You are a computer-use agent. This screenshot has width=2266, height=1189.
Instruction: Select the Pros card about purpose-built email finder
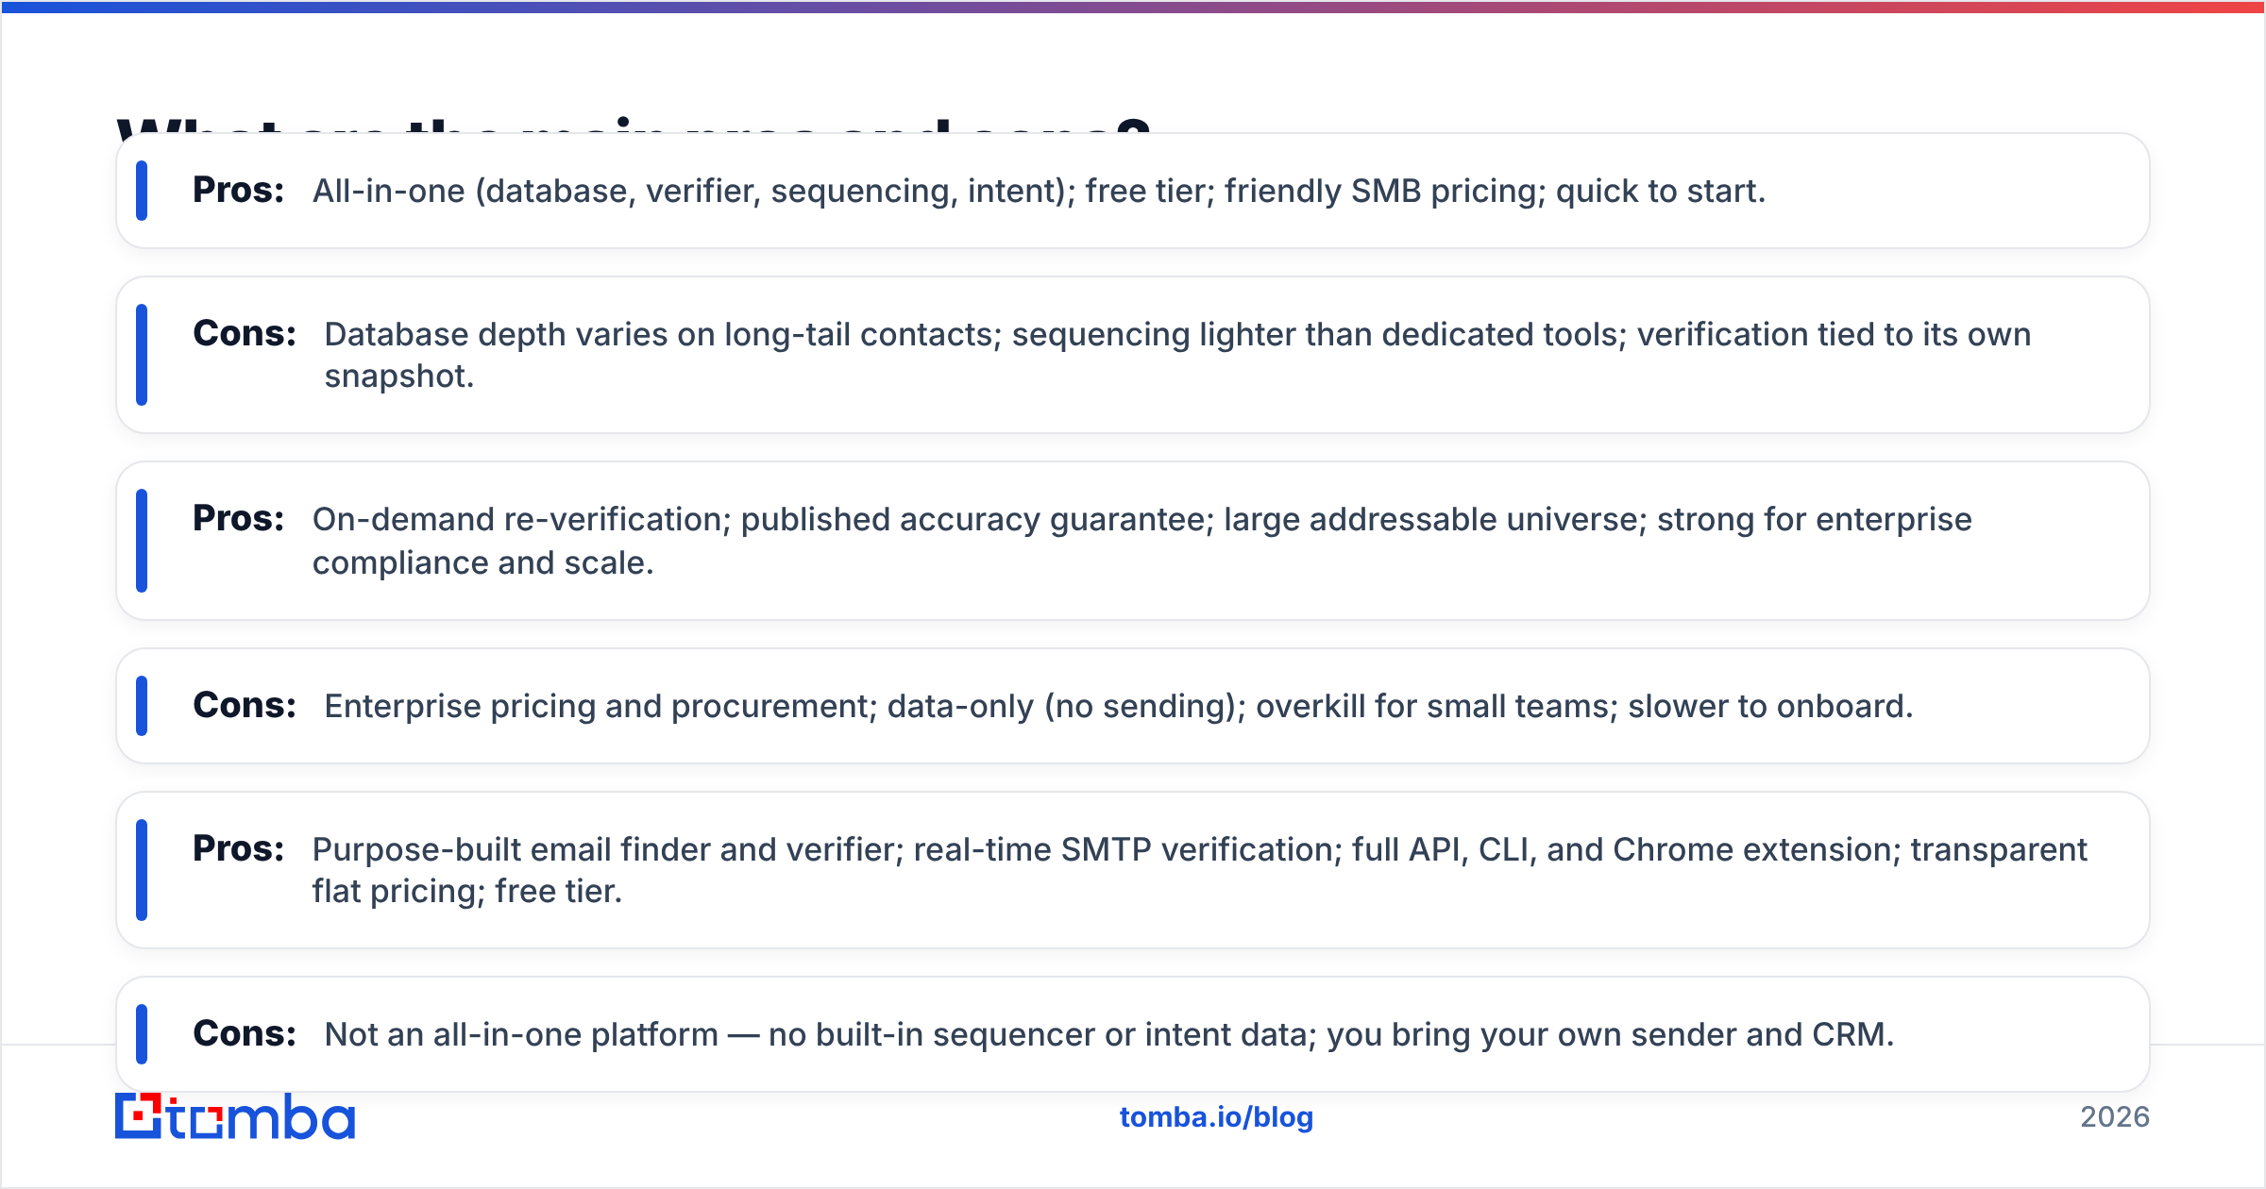pyautogui.click(x=1133, y=870)
